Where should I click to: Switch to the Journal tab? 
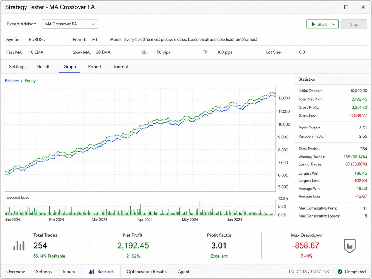pos(121,67)
